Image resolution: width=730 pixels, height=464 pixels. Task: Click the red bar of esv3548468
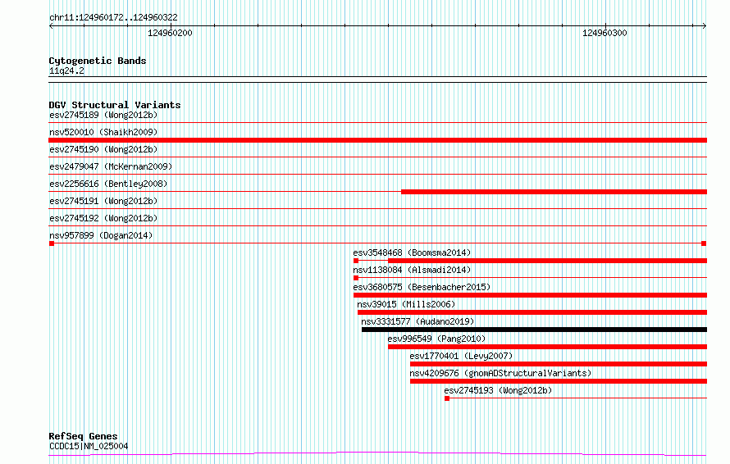click(548, 261)
